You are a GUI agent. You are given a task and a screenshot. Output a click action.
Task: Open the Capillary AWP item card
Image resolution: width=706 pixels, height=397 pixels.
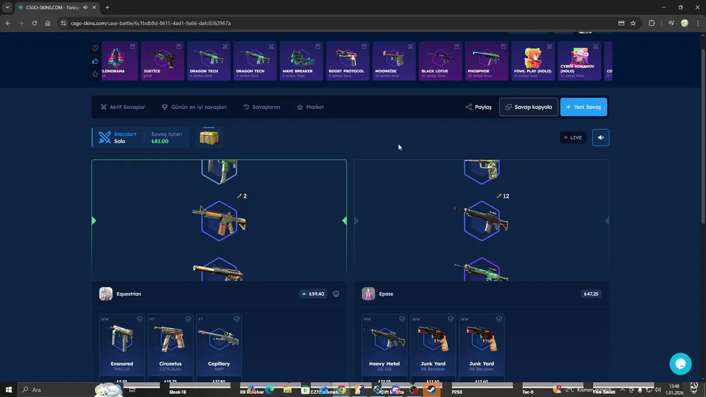[219, 348]
